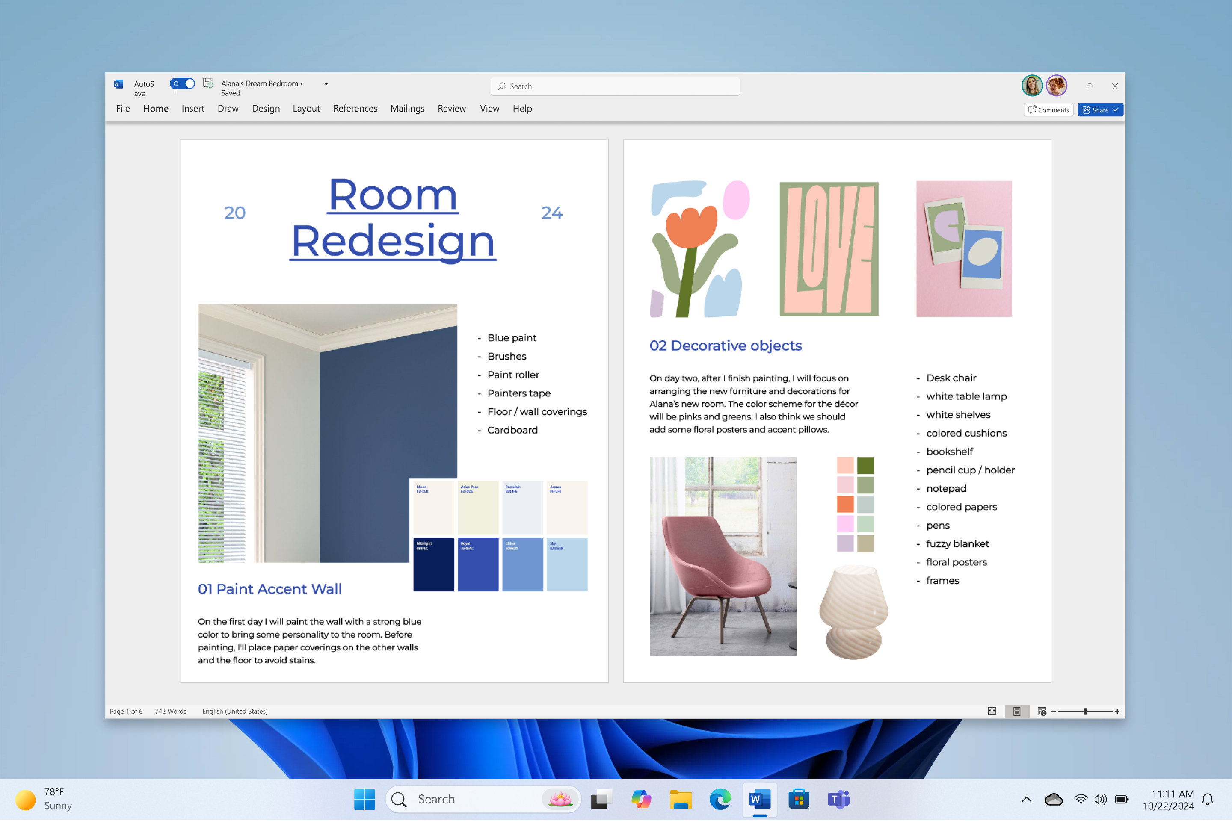Click the Help tab in ribbon
Viewport: 1232px width, 821px height.
click(x=521, y=108)
